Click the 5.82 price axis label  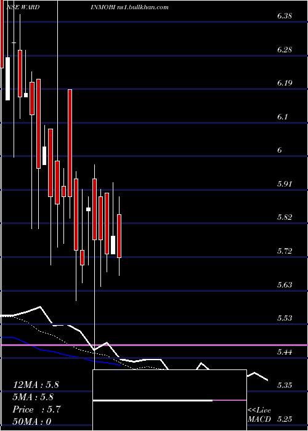(285, 217)
